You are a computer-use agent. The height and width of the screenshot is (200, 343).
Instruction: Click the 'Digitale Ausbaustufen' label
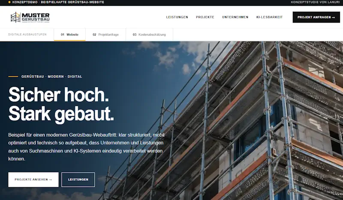click(x=27, y=35)
